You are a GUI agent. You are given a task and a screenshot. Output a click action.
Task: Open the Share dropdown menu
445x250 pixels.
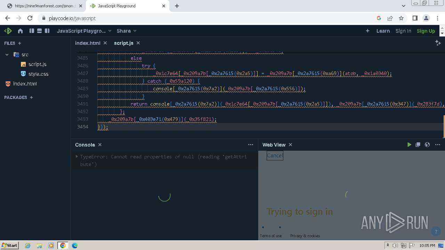127,31
